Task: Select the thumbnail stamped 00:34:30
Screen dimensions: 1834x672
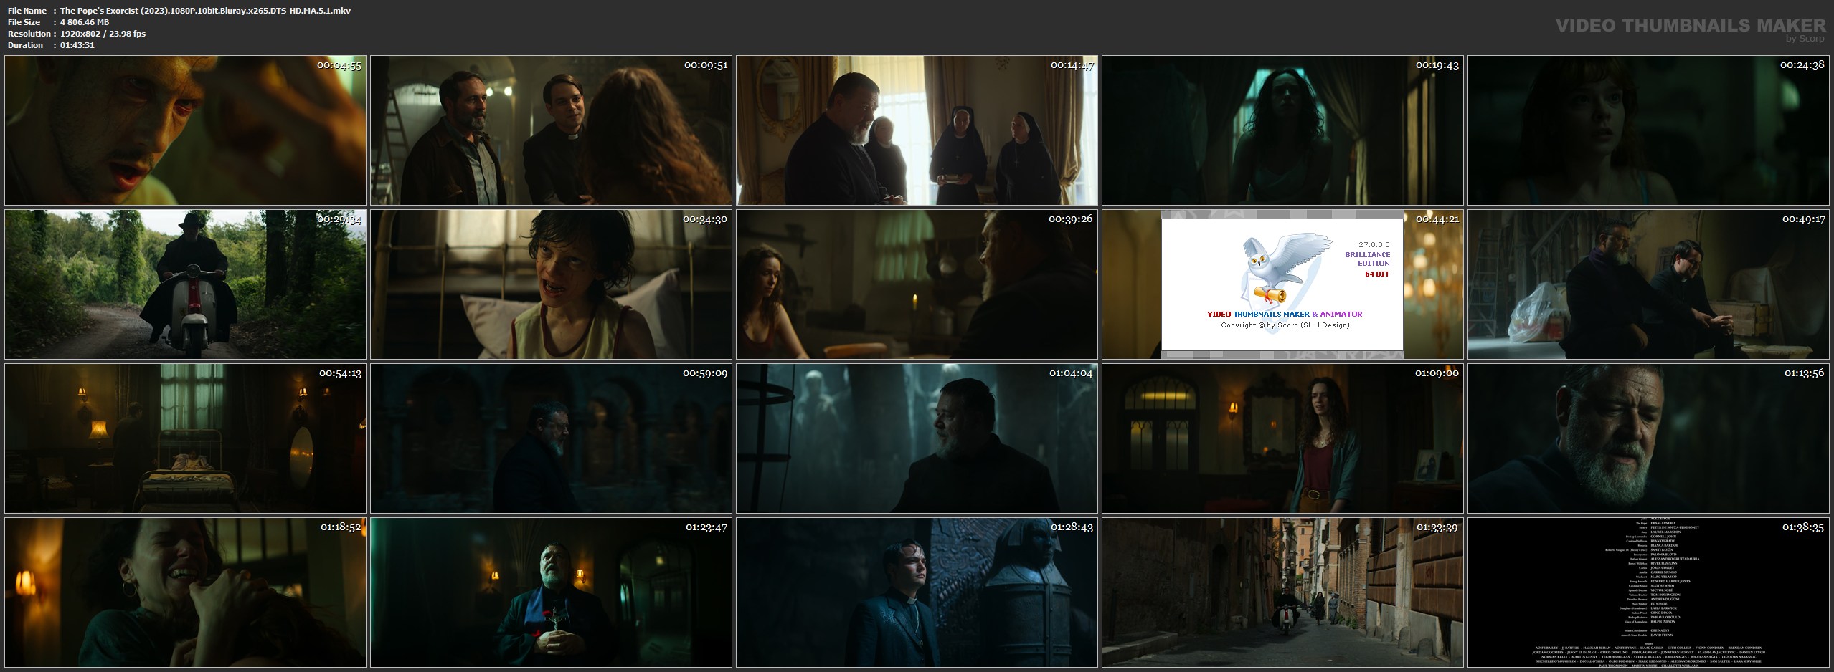Action: tap(551, 284)
